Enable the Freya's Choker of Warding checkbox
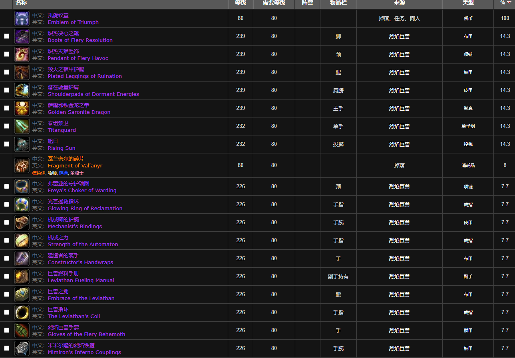Viewport: 515px width, 358px height. (6, 187)
